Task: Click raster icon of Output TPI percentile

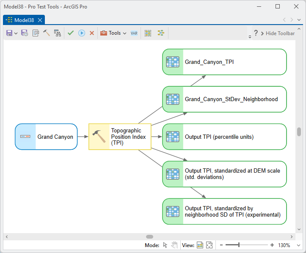Action: [x=173, y=137]
